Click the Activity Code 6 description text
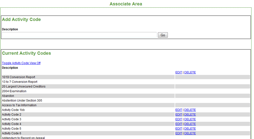254x139 pixels. (11, 133)
